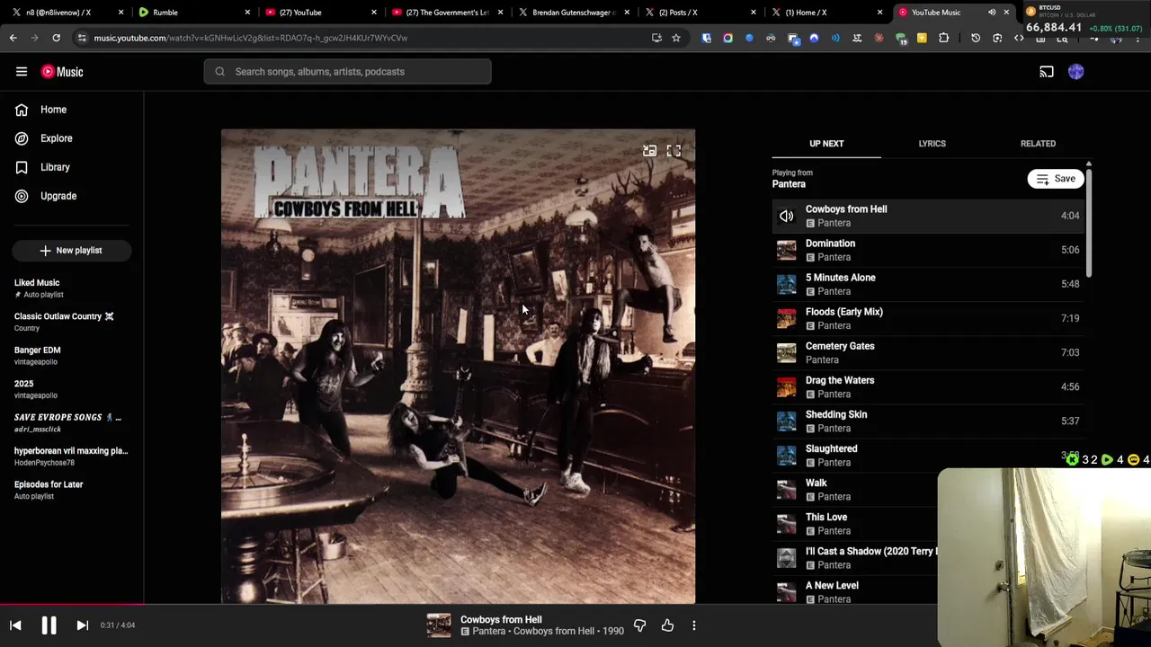Viewport: 1151px width, 647px height.
Task: Dislike Cowboys from Hell
Action: coord(640,625)
